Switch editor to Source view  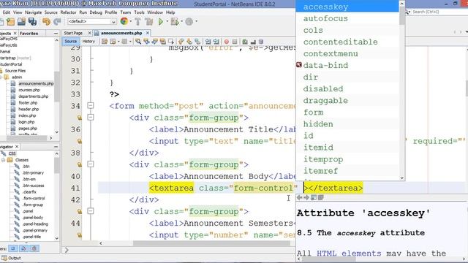[71, 42]
